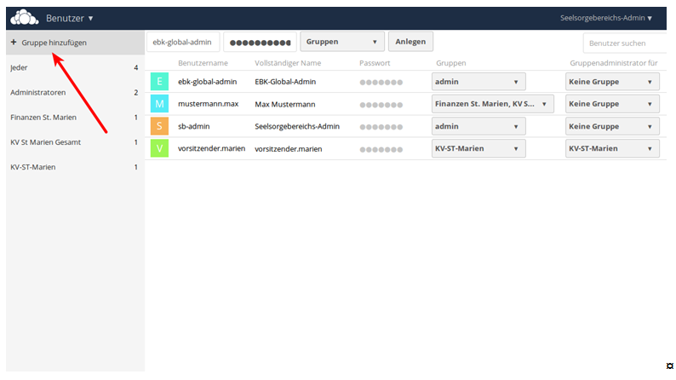This screenshot has height=380, width=676.
Task: Open group admin dropdown for vorsitzender.marien
Action: pyautogui.click(x=612, y=148)
